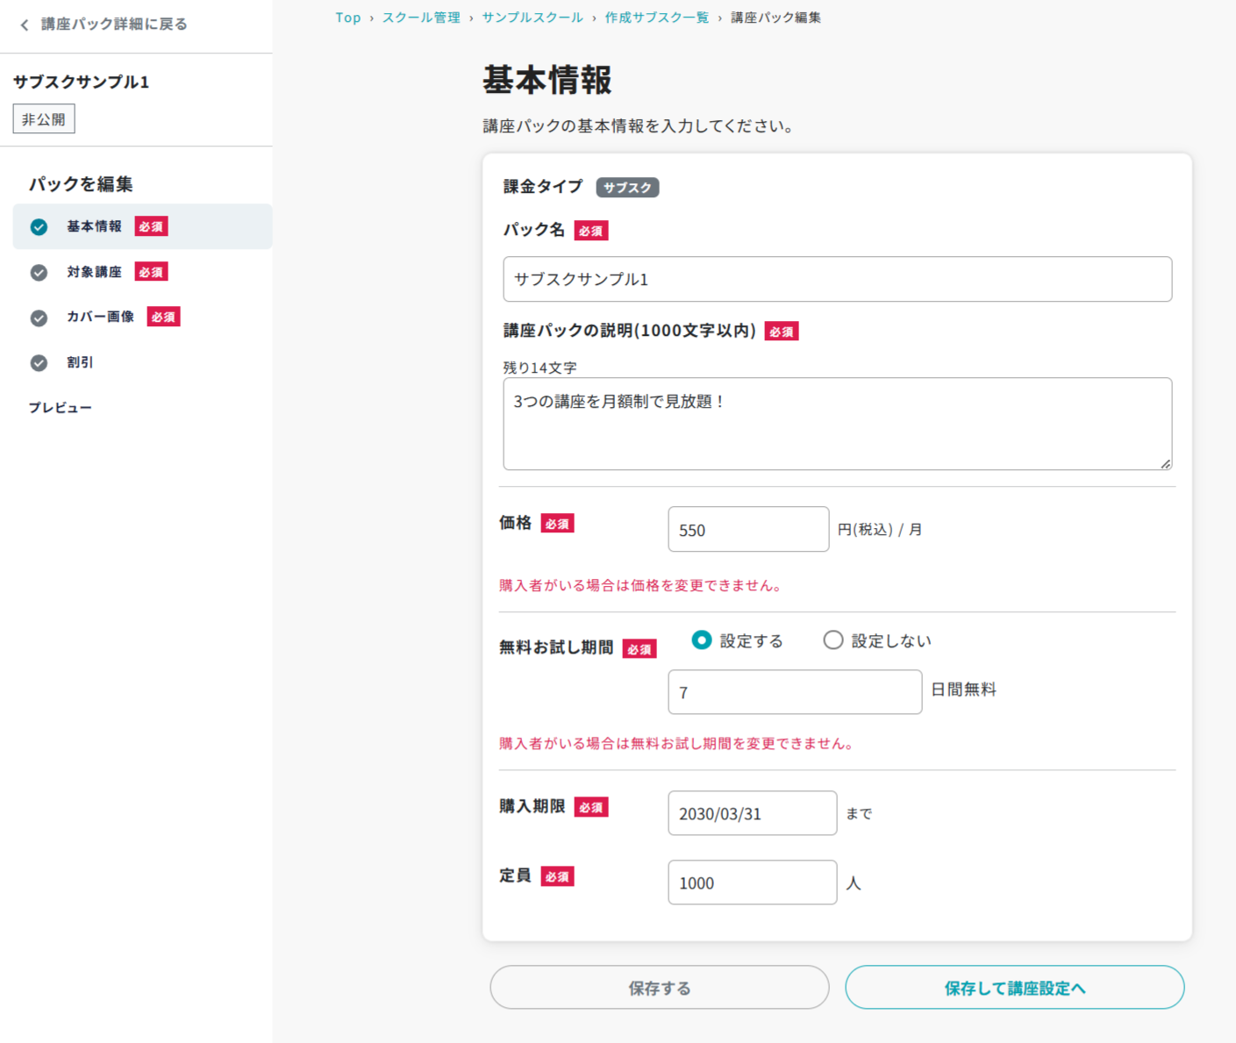This screenshot has width=1236, height=1043.
Task: Open プレビュー in the sidebar
Action: point(61,408)
